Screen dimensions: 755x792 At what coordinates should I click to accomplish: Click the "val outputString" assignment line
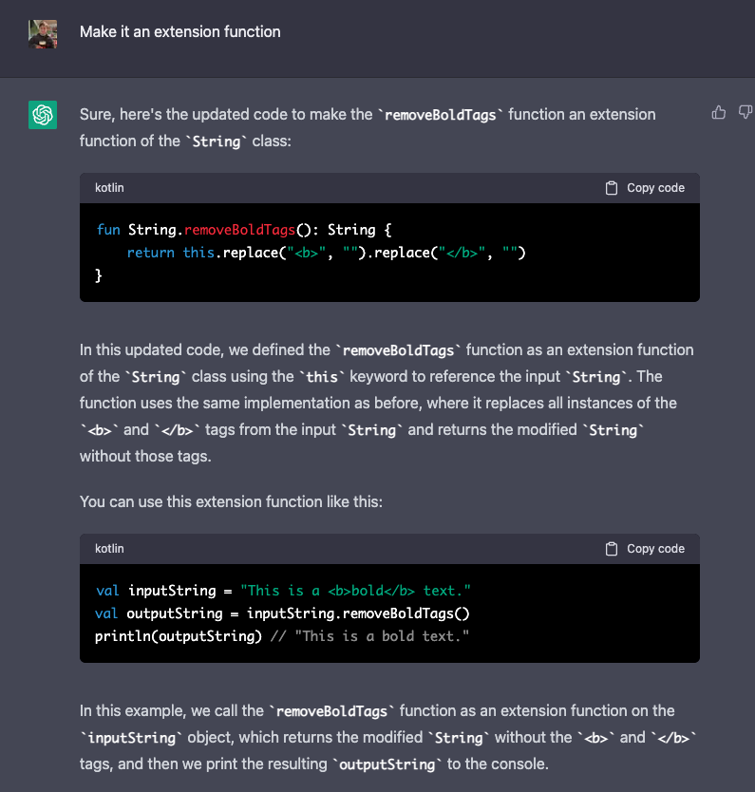point(283,613)
